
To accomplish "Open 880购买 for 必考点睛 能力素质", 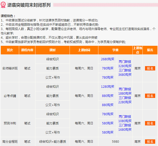I will [x=108, y=96].
